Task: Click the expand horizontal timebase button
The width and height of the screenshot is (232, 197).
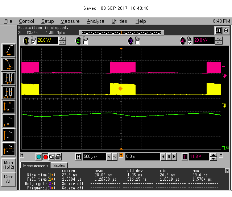Action: point(115,157)
